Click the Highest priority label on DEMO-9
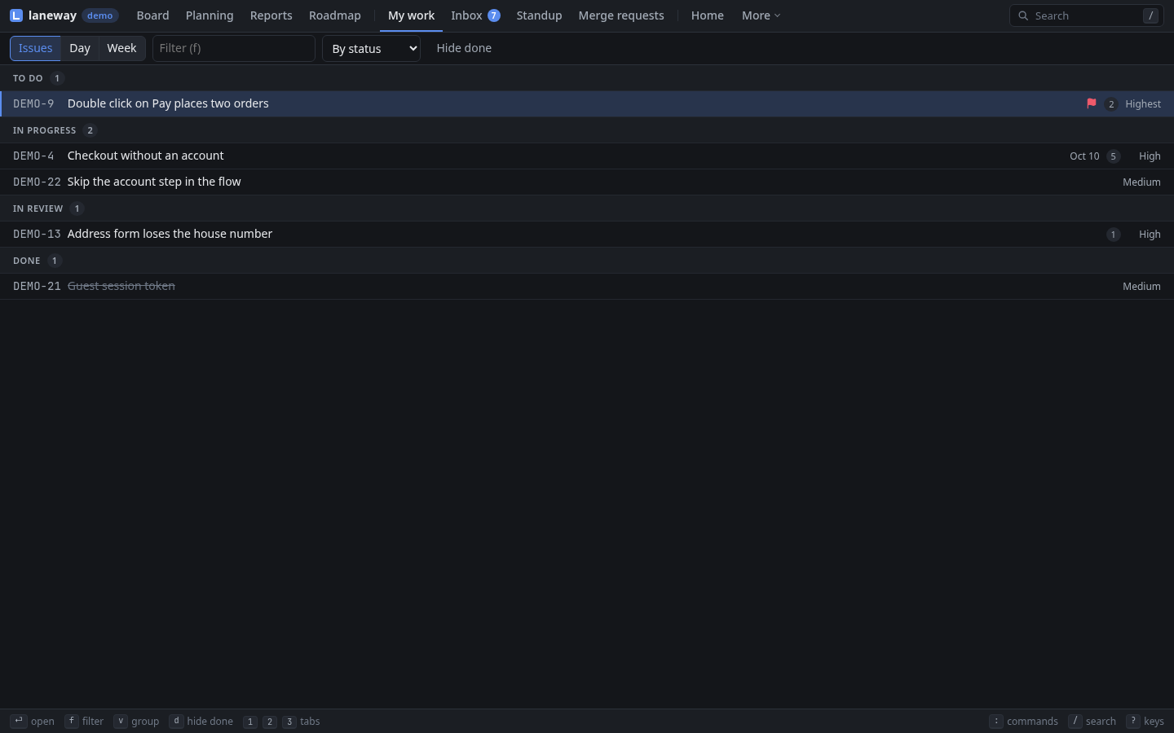1174x733 pixels. [x=1143, y=104]
